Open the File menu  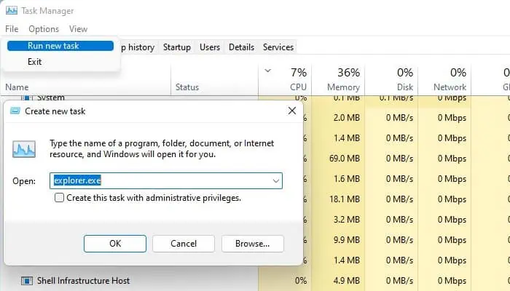coord(12,29)
